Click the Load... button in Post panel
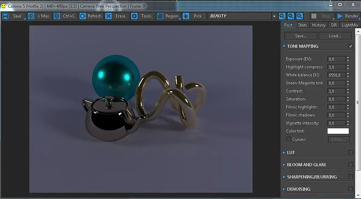This screenshot has height=199, width=361. [335, 36]
